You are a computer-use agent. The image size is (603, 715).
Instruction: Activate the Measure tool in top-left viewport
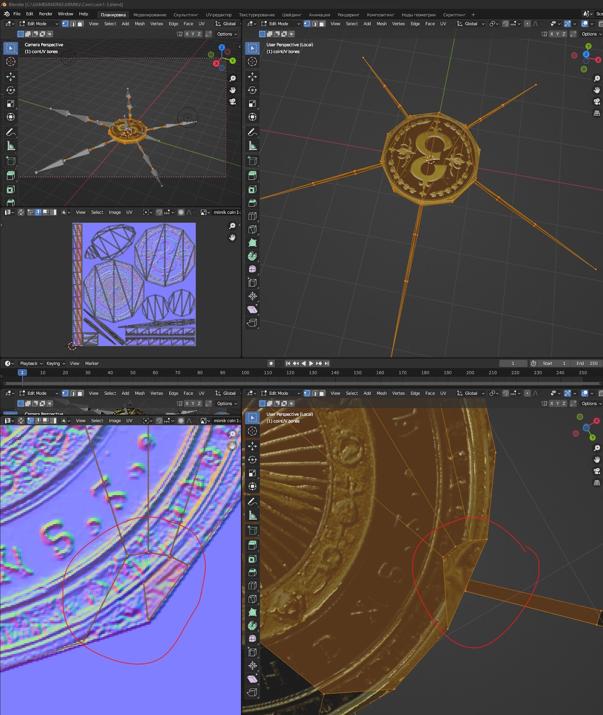point(11,146)
